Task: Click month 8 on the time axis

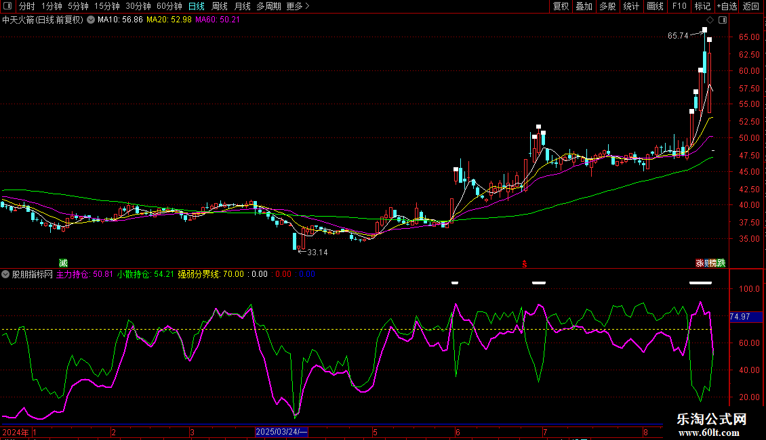Action: [645, 432]
